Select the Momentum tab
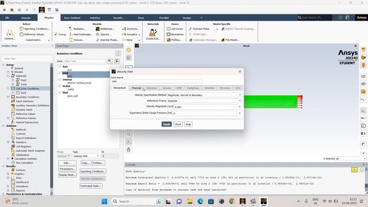This screenshot has height=207, width=368. [120, 88]
